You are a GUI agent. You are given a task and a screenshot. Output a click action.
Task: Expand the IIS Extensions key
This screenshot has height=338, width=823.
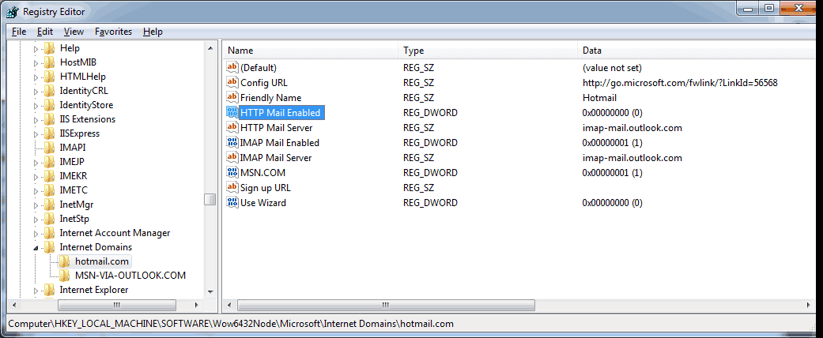pos(36,119)
